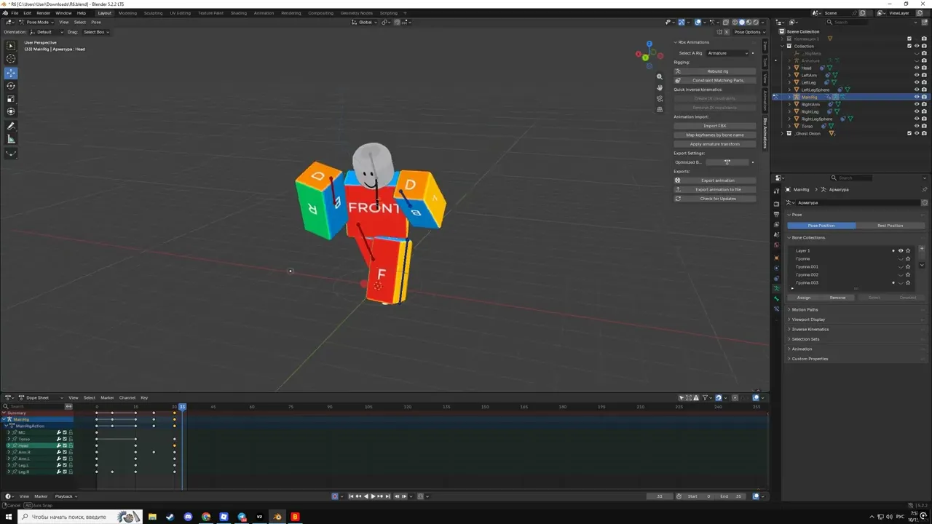Activate the Rotate tool
Image resolution: width=932 pixels, height=524 pixels.
pos(11,86)
